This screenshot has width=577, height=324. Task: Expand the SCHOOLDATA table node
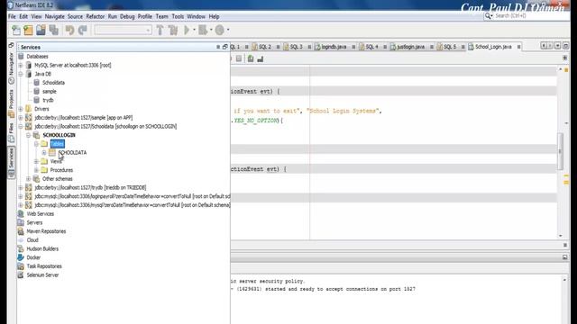pyautogui.click(x=44, y=153)
